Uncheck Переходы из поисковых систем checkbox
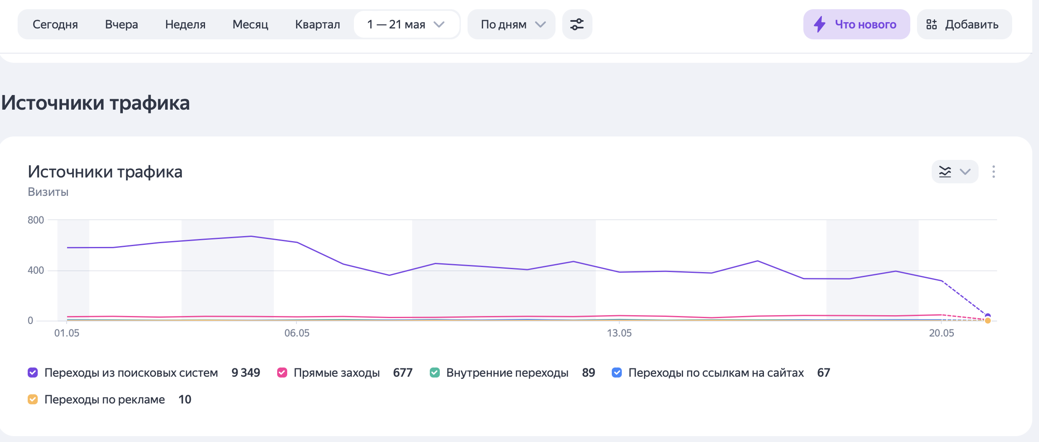Image resolution: width=1039 pixels, height=442 pixels. (33, 373)
